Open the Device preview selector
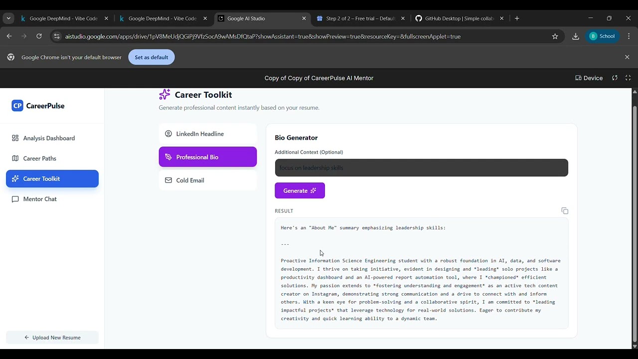The height and width of the screenshot is (359, 638). 589,78
